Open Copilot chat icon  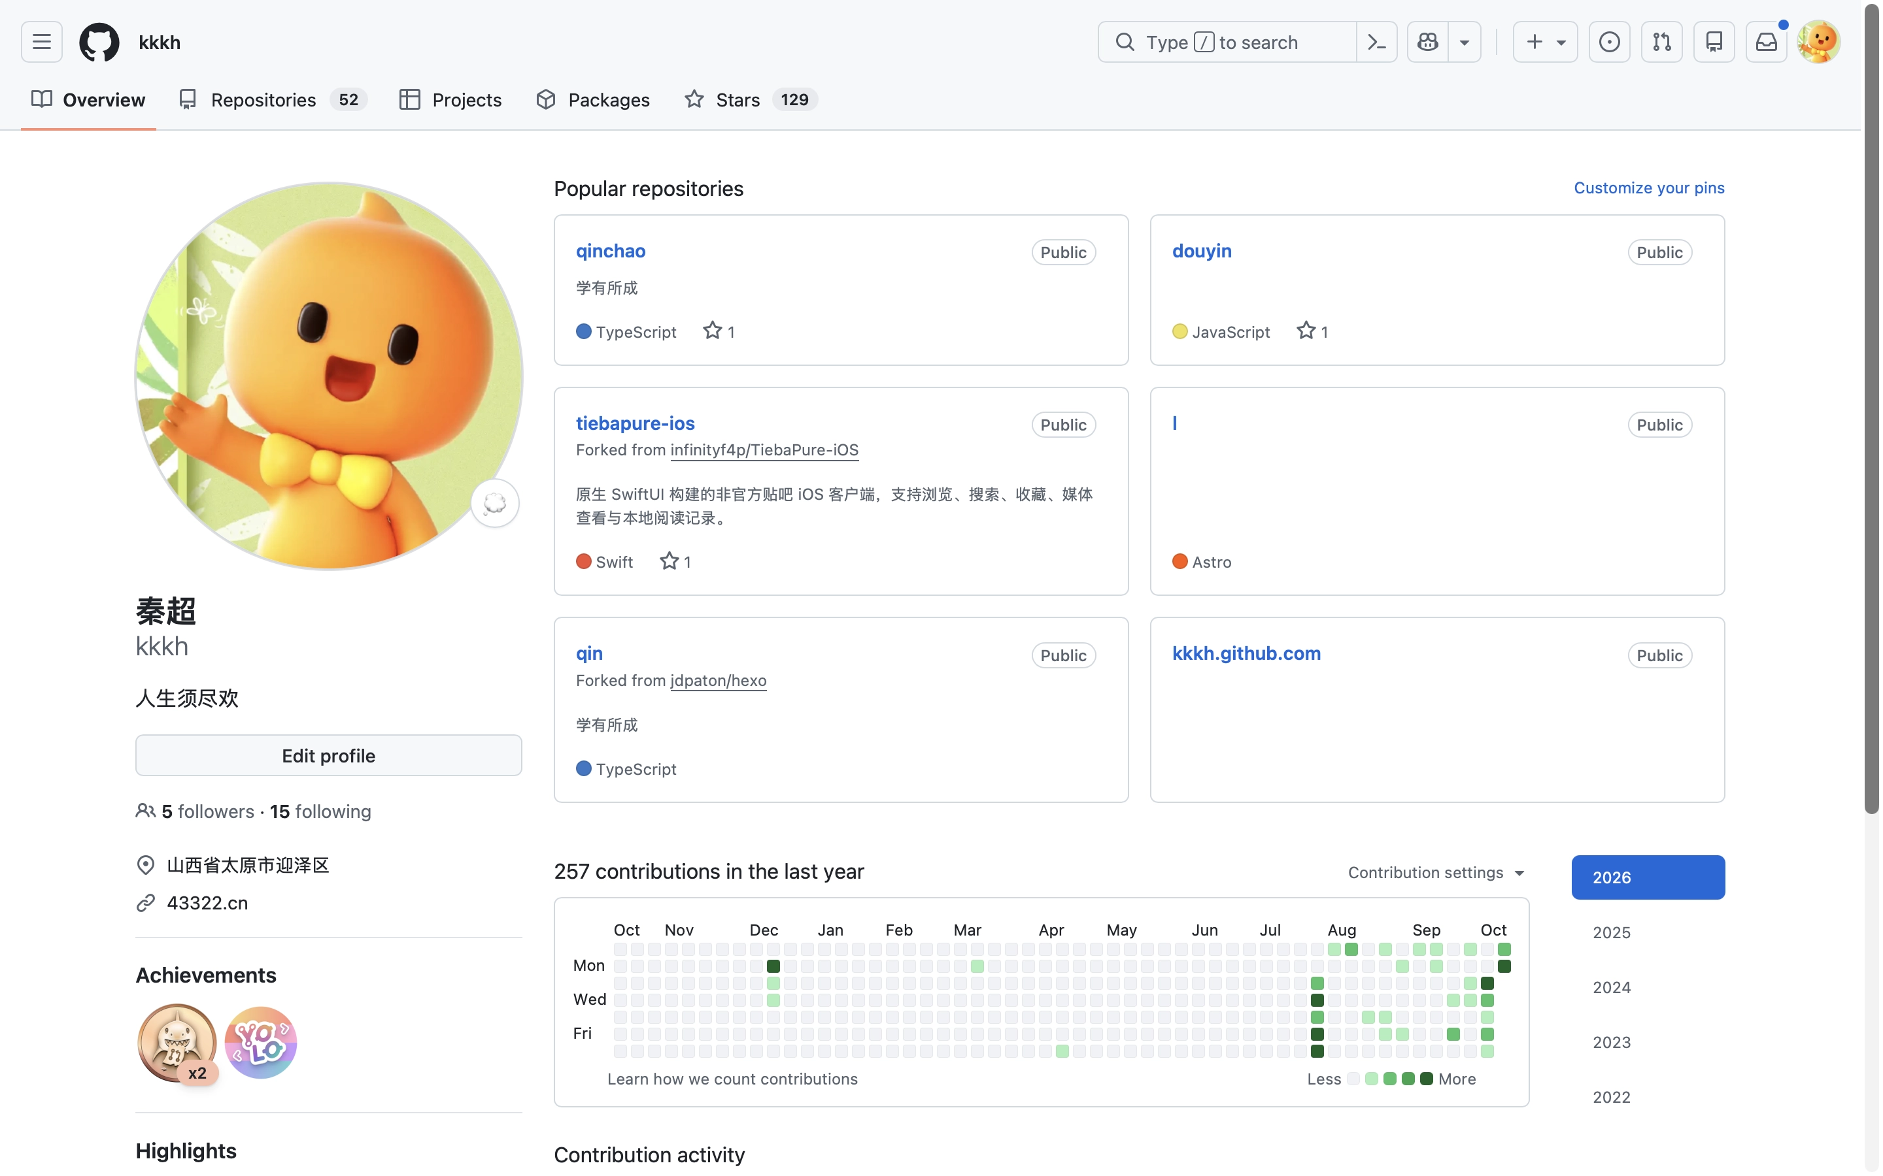(x=1428, y=42)
